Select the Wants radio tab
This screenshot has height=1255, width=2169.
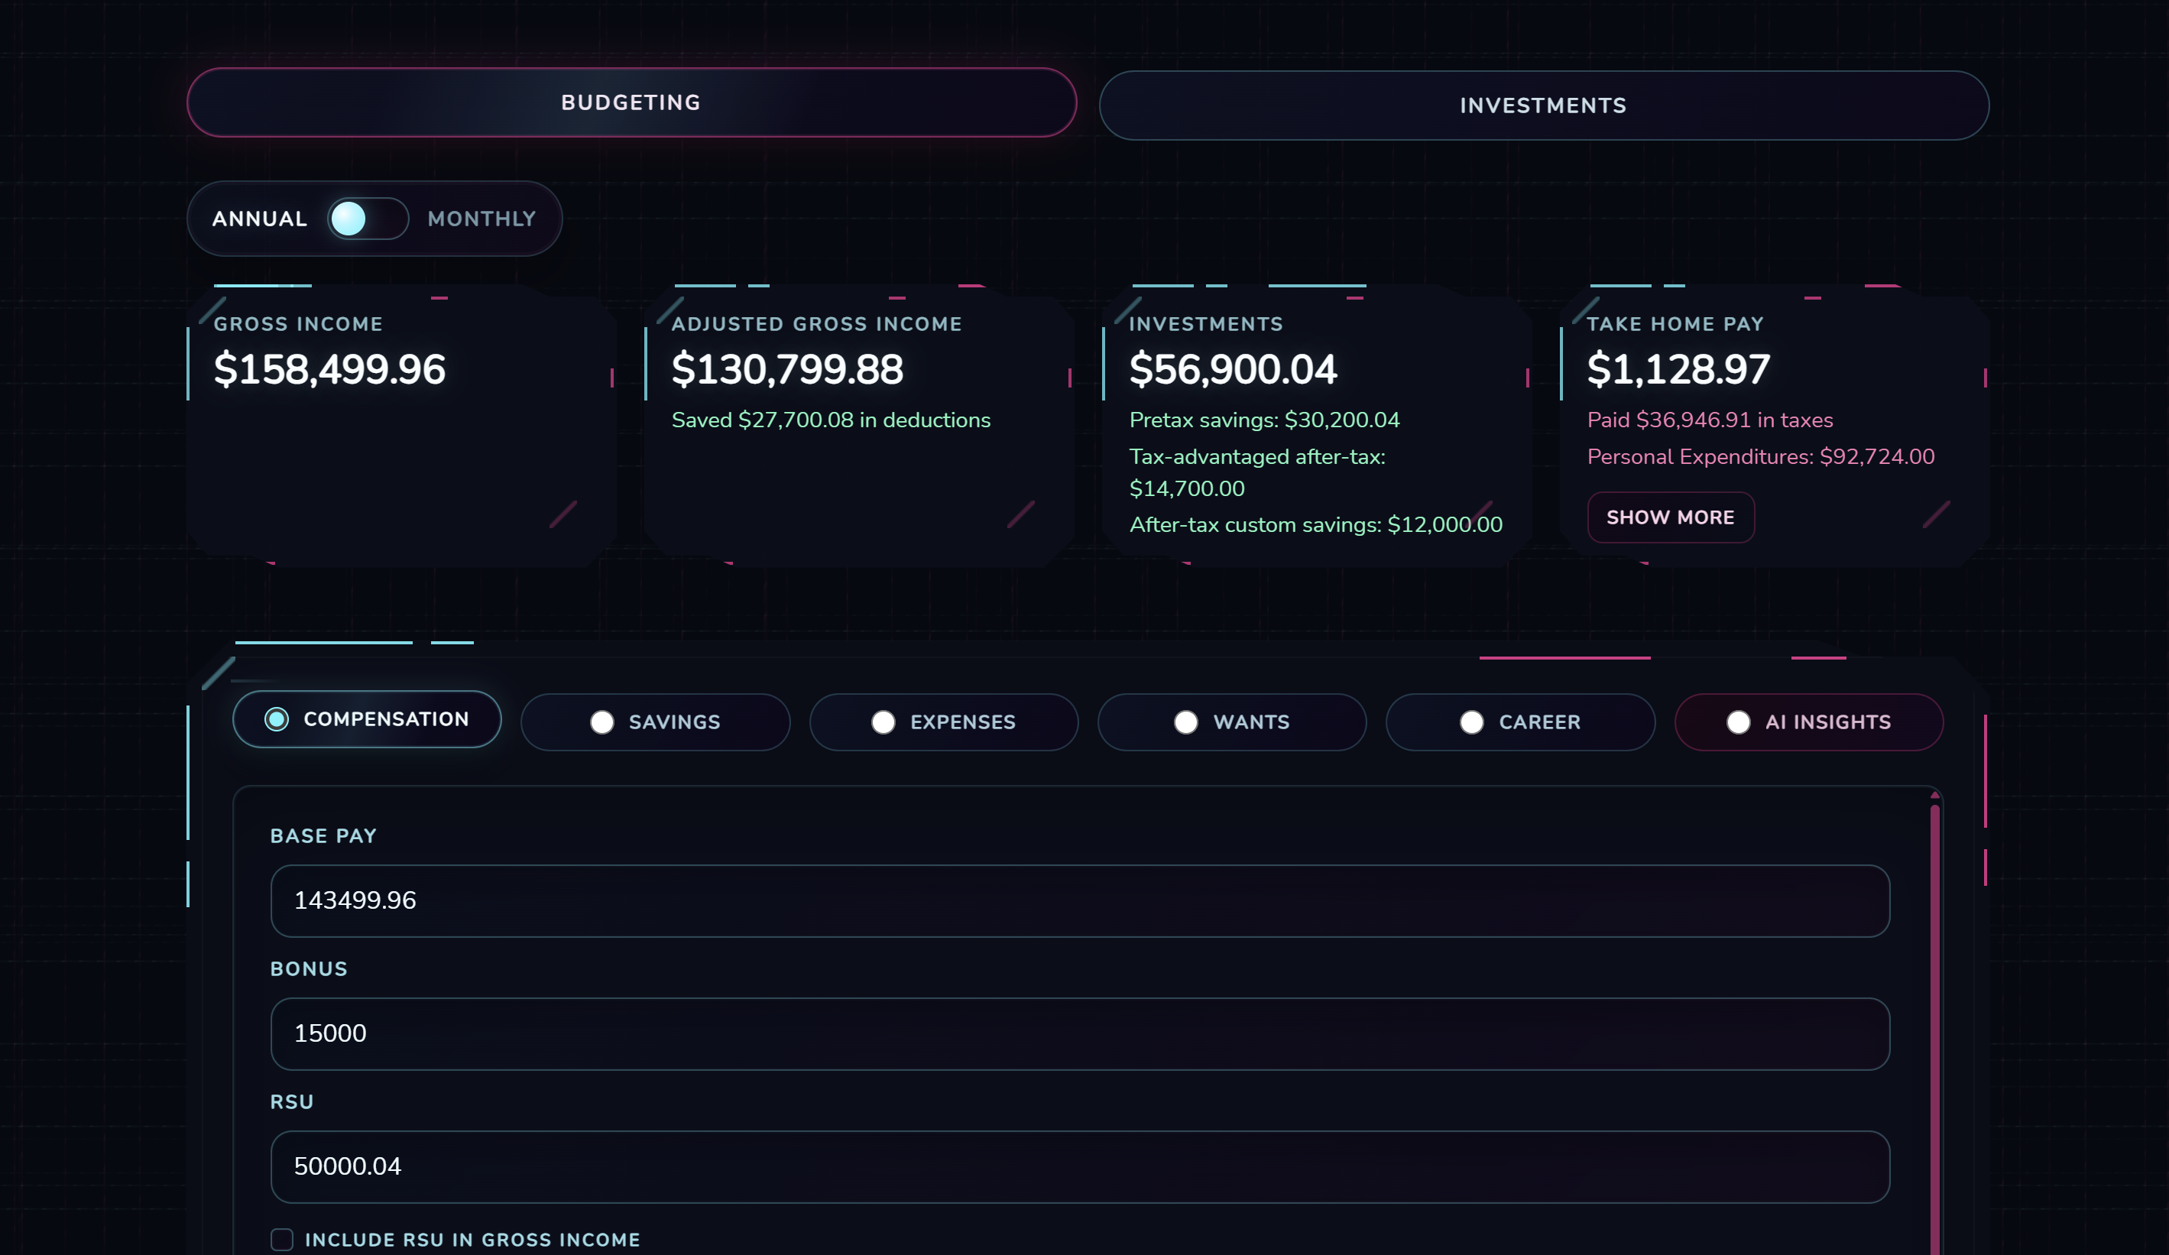pos(1232,722)
